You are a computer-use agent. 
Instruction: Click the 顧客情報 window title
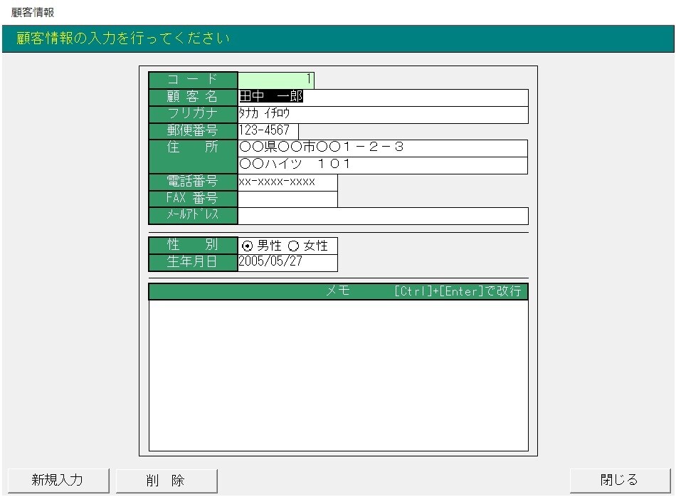33,13
